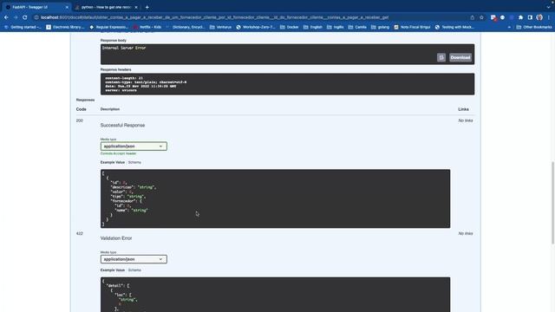The image size is (555, 312).
Task: Download the Internal Server Error response
Action: pyautogui.click(x=460, y=57)
